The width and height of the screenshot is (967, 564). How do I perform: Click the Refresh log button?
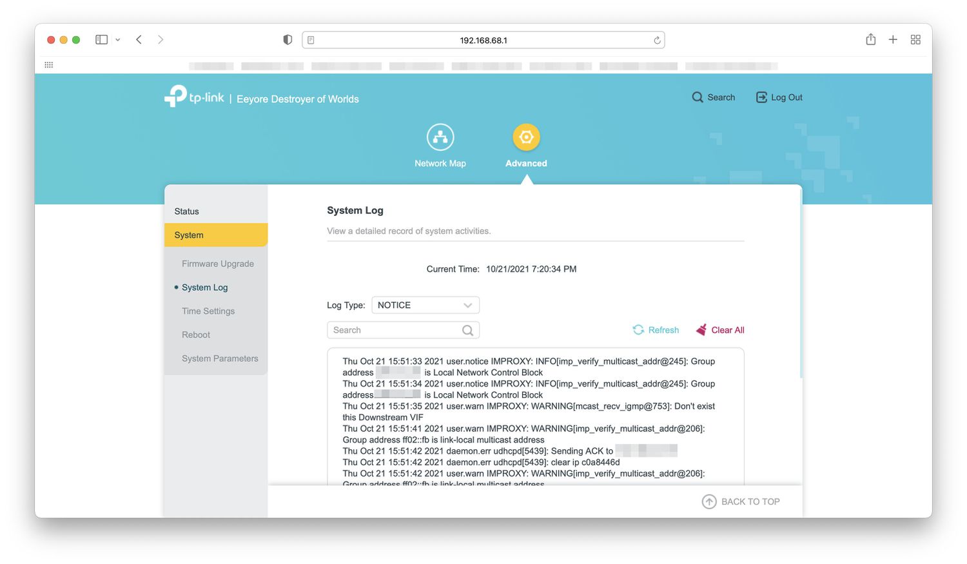point(656,330)
